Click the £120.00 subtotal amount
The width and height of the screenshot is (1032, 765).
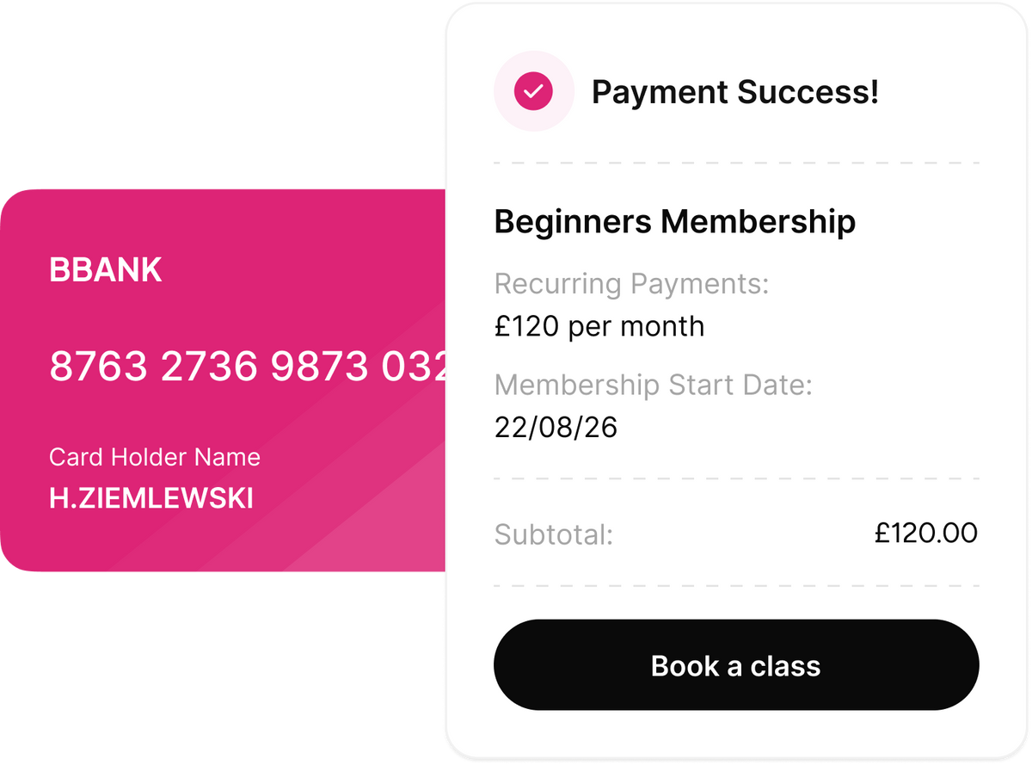[926, 533]
